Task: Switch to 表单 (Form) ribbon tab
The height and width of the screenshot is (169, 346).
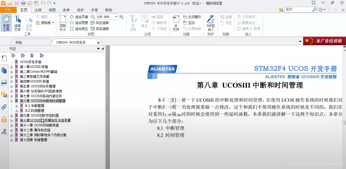Action: coord(66,10)
